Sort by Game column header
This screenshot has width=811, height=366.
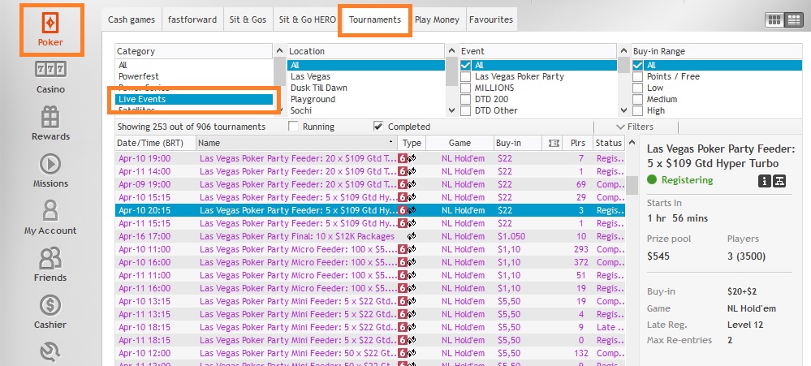(x=459, y=143)
